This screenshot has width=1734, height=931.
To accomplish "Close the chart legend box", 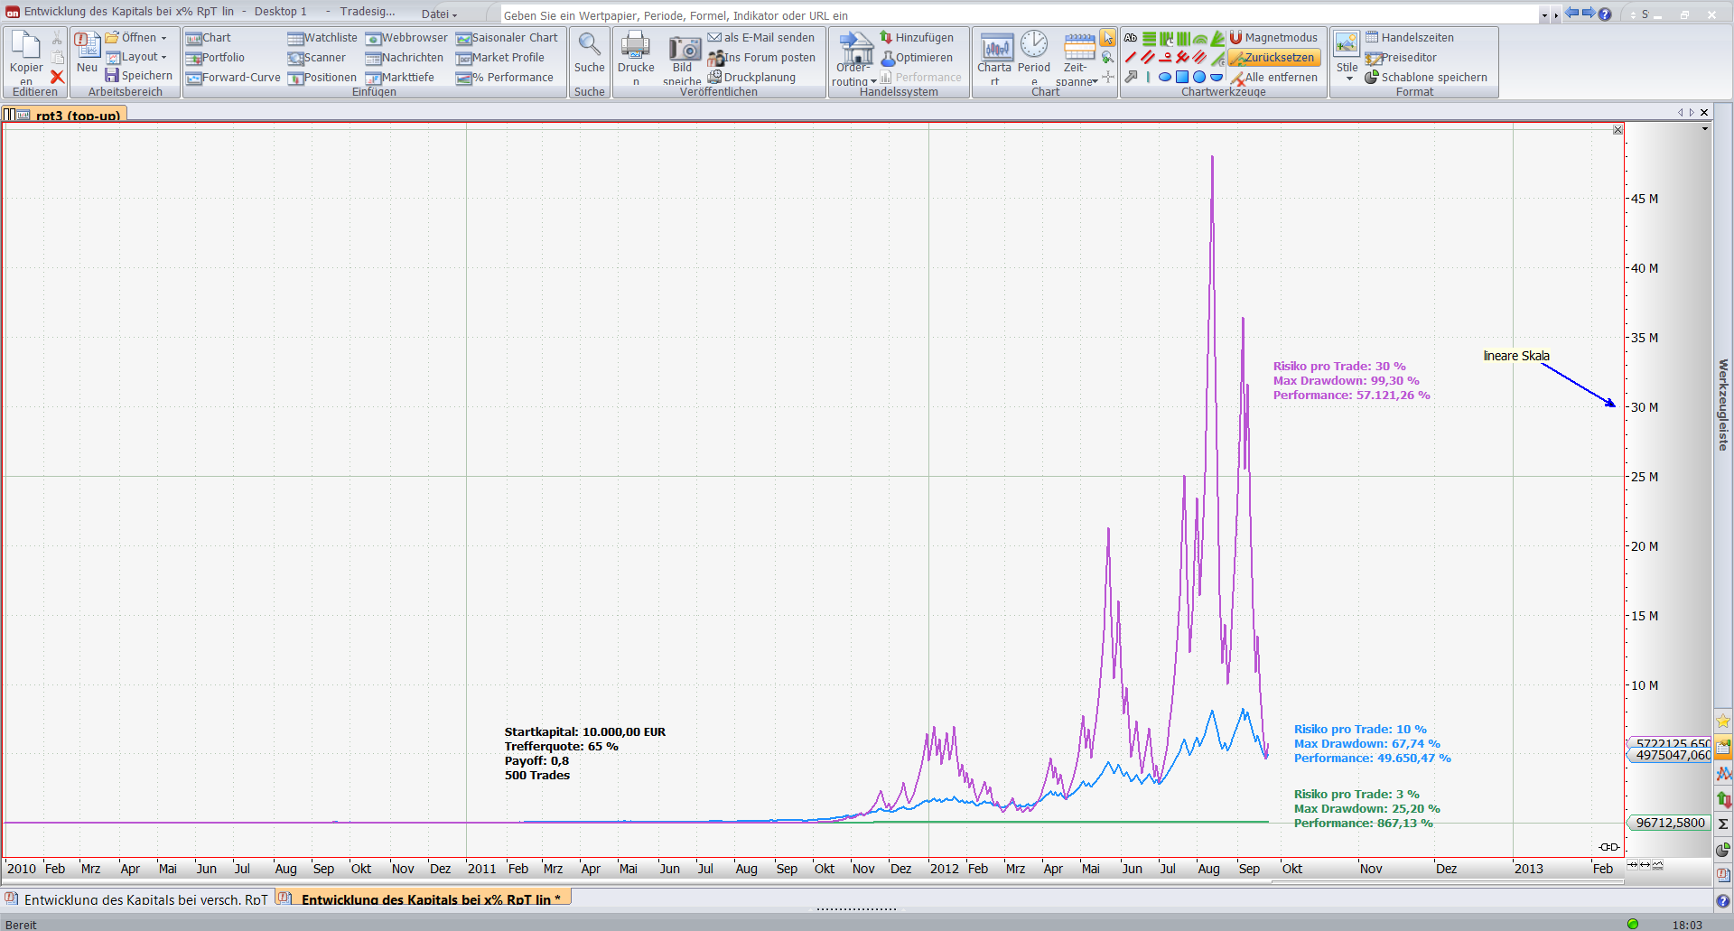I will 1617,130.
